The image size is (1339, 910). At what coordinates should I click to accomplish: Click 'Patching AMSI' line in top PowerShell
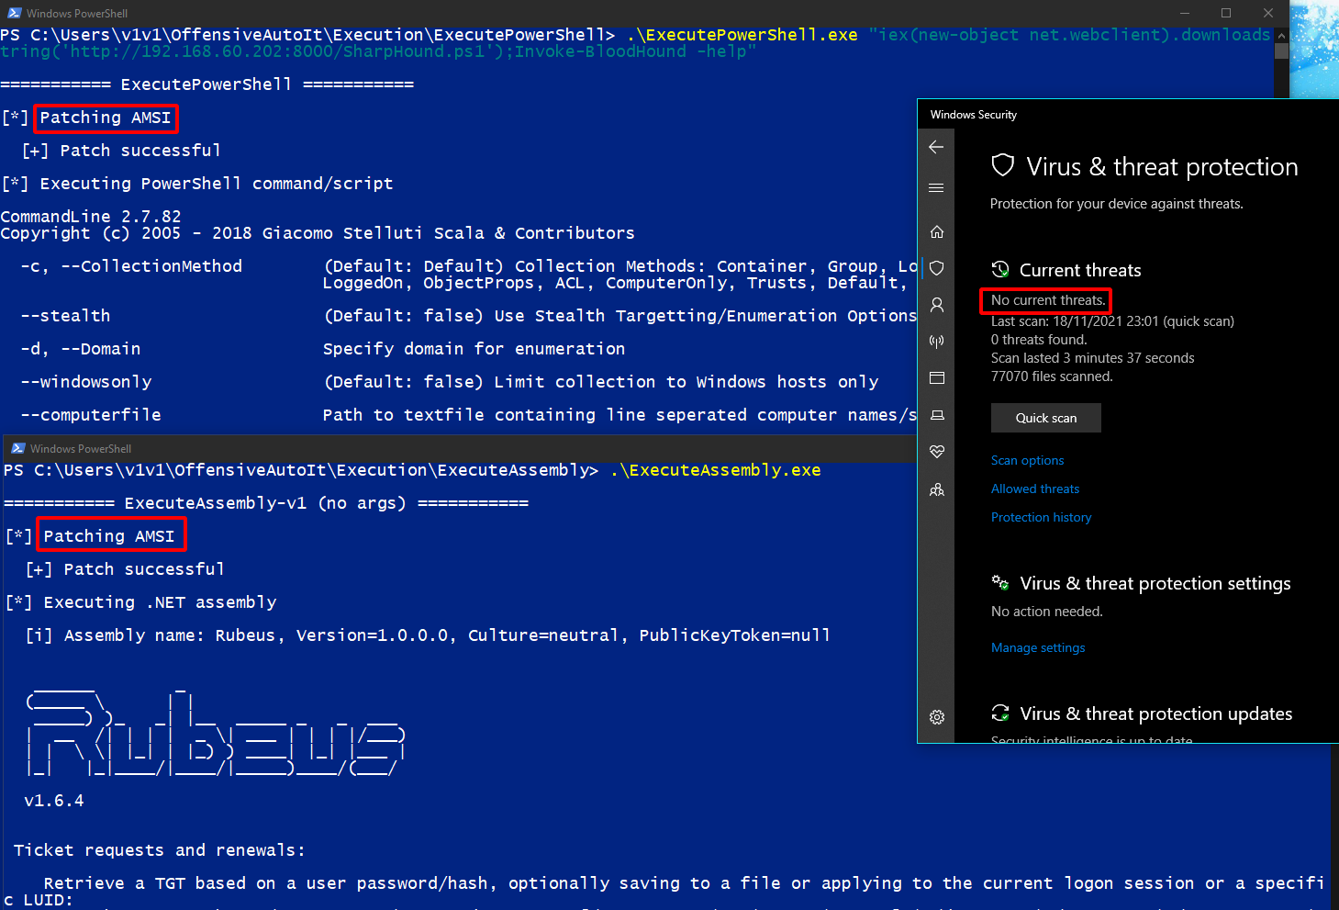(x=106, y=118)
